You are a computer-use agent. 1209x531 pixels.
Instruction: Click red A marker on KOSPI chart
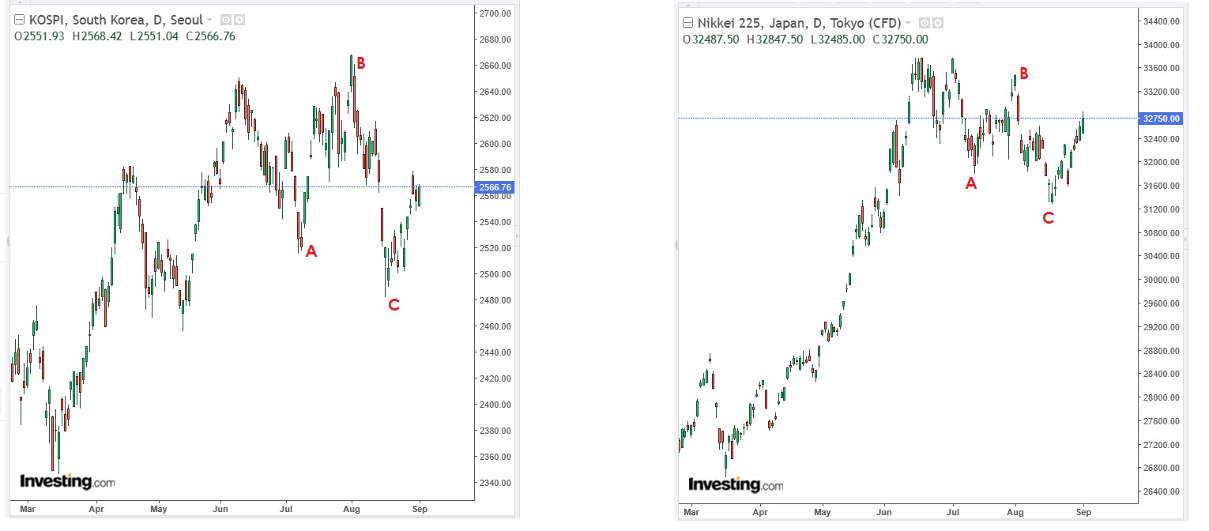pyautogui.click(x=311, y=251)
